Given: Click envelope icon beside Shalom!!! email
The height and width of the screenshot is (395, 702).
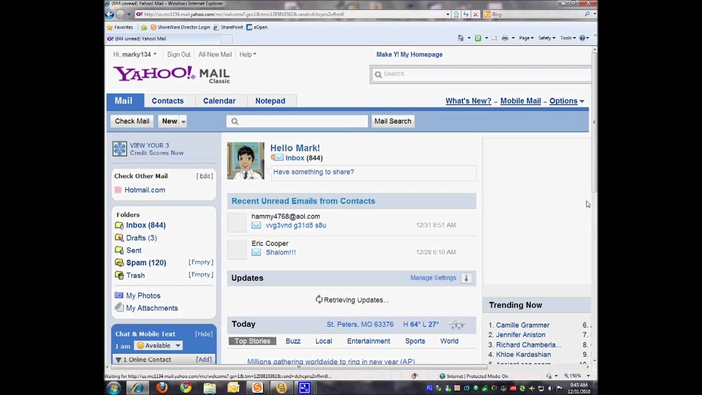Looking at the screenshot, I should click(x=256, y=252).
